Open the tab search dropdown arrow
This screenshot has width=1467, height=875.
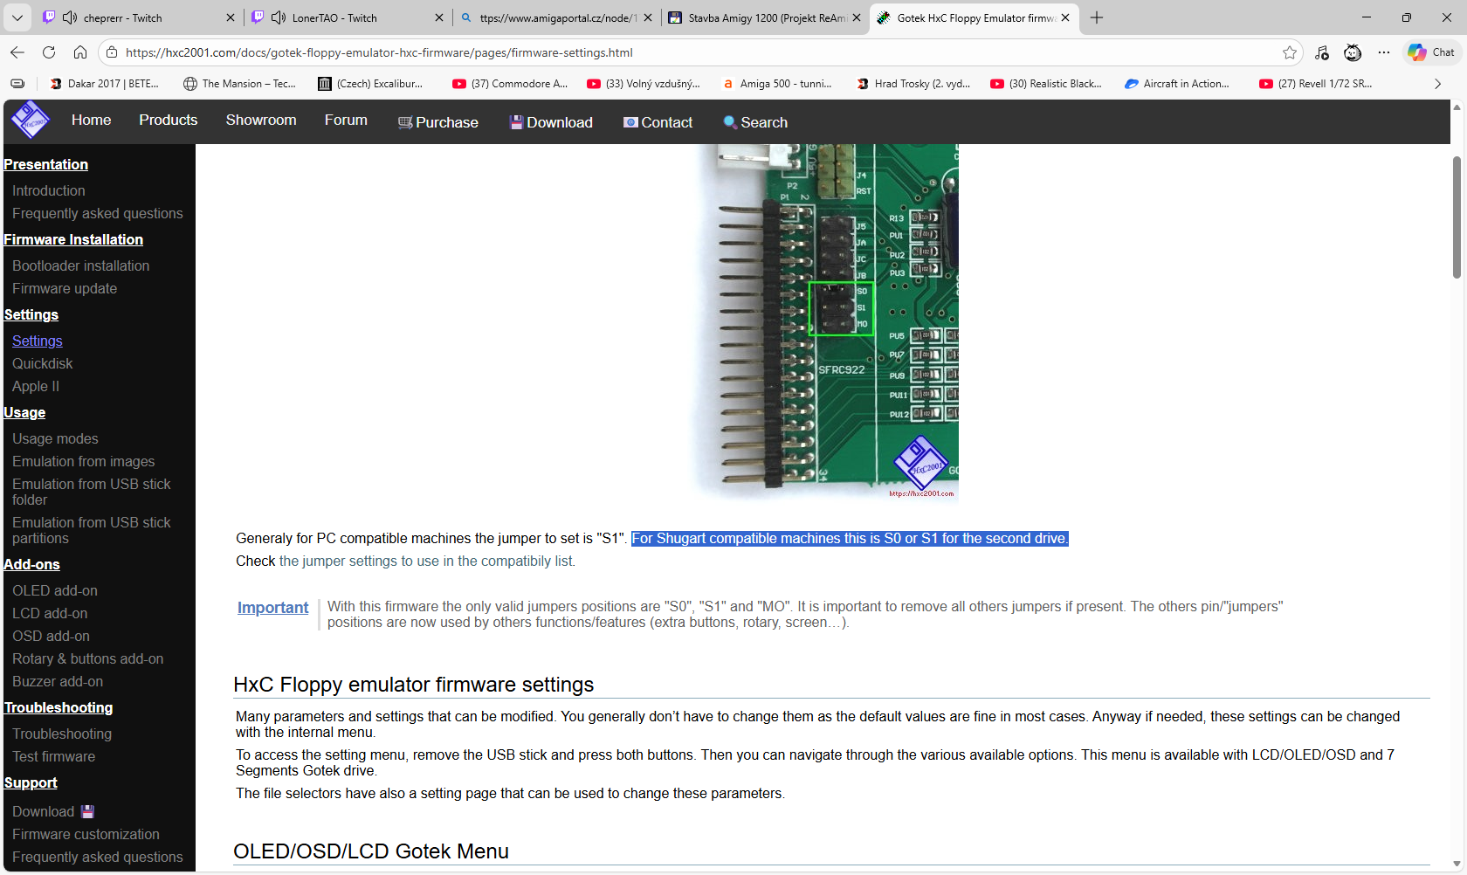[x=17, y=17]
